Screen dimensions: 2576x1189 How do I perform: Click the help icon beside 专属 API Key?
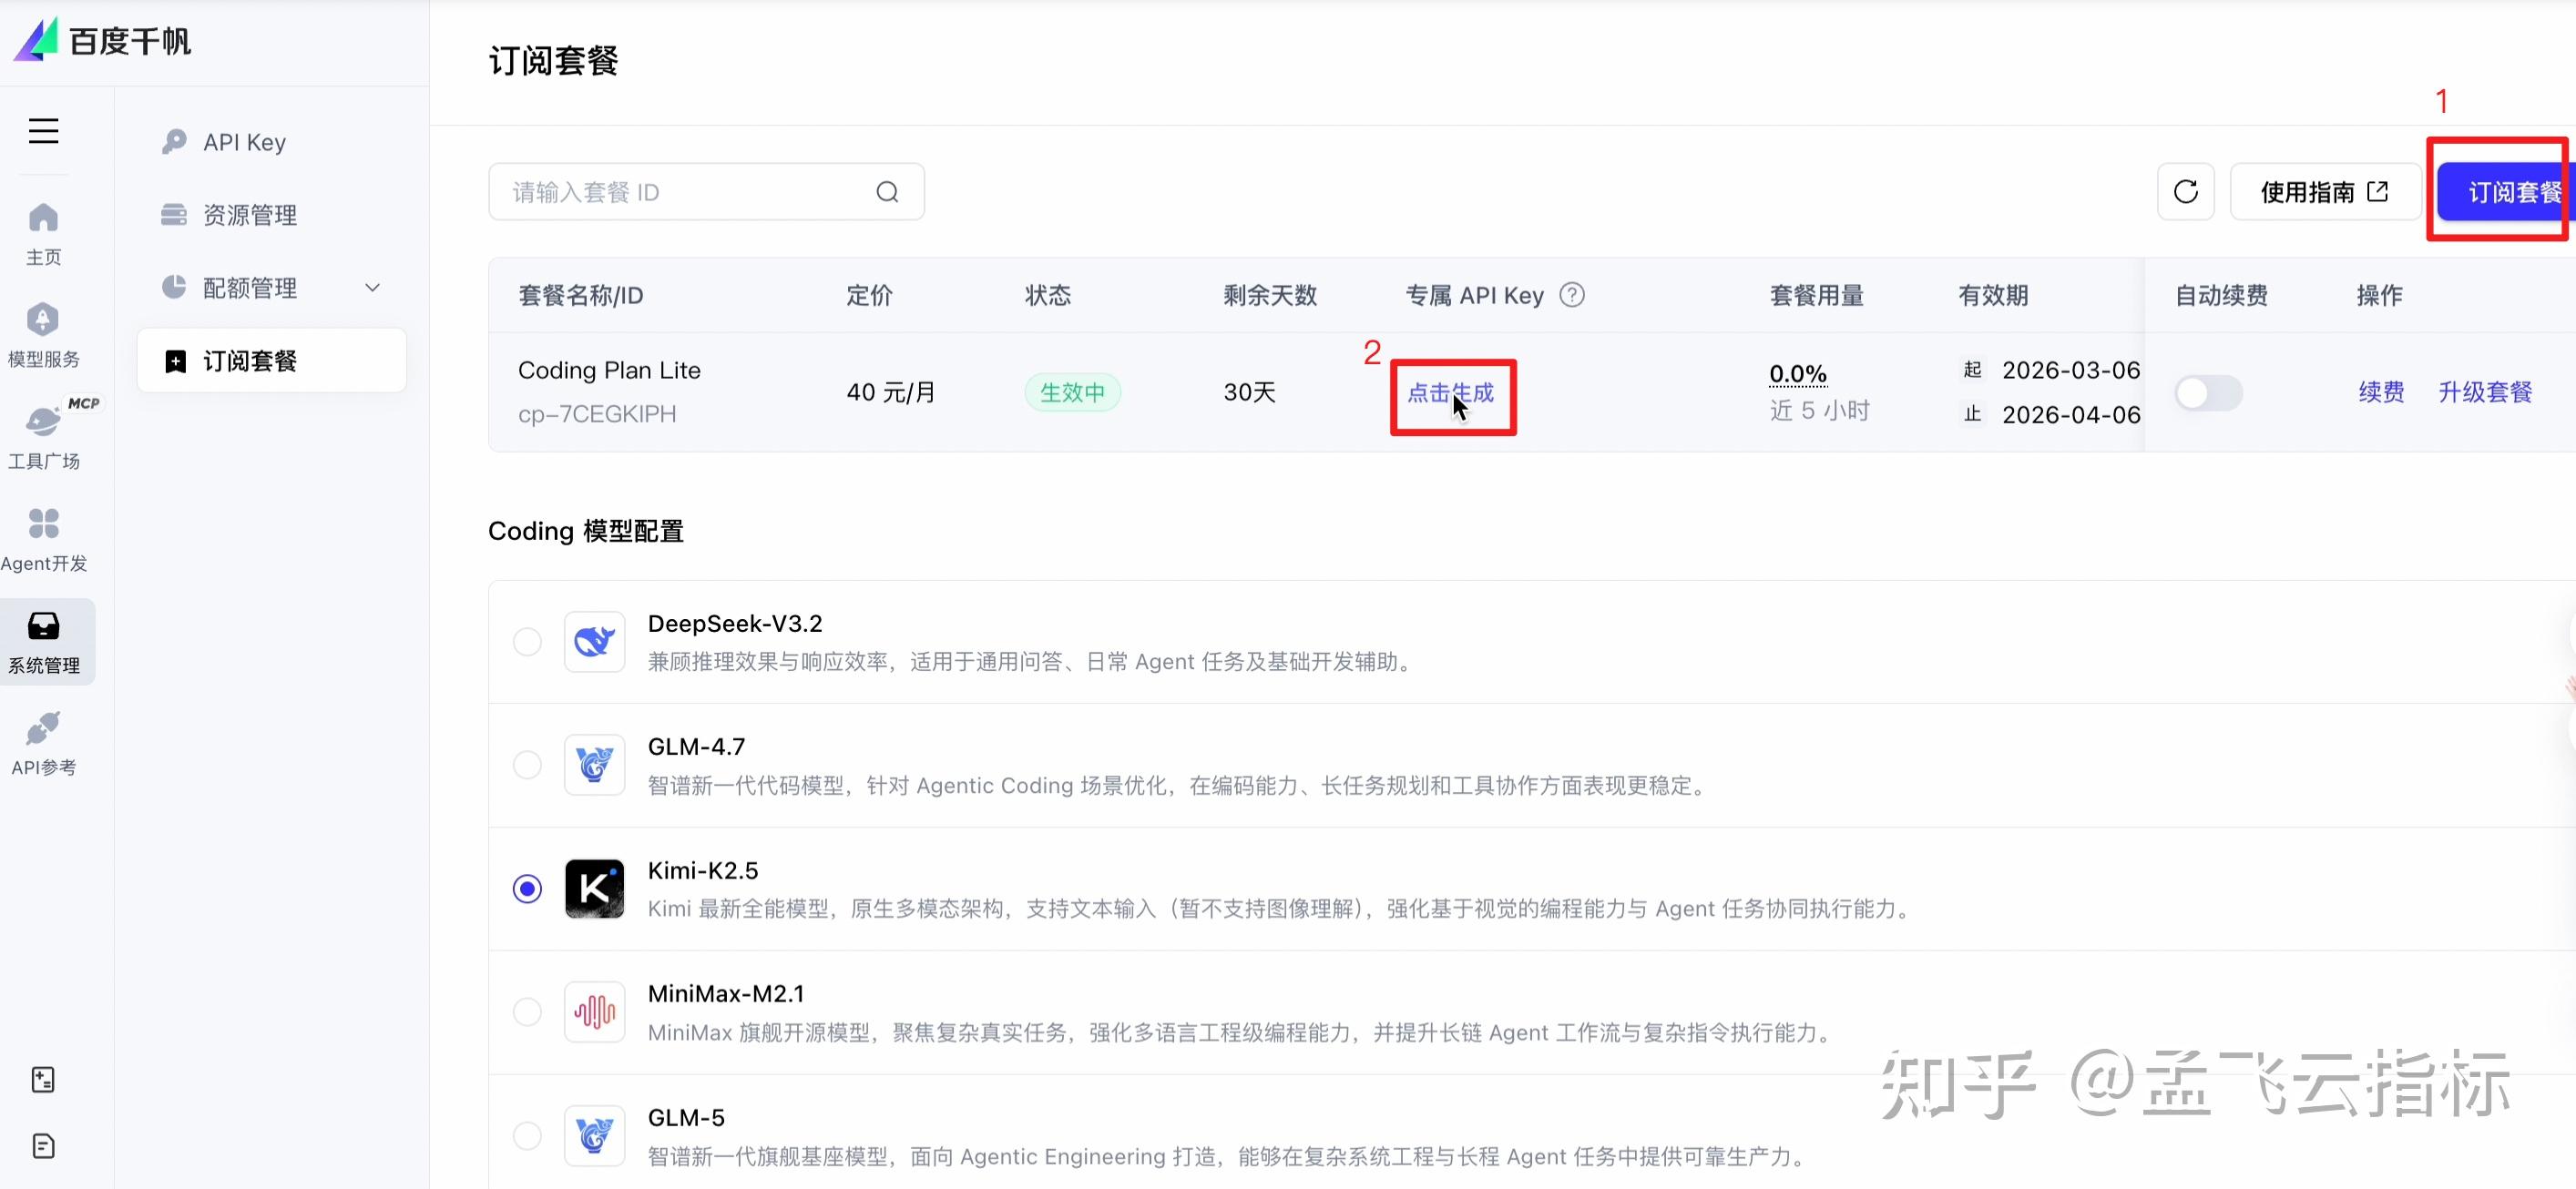(1571, 295)
